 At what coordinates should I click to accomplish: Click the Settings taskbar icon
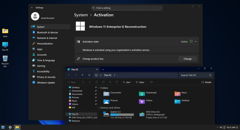click(10, 127)
